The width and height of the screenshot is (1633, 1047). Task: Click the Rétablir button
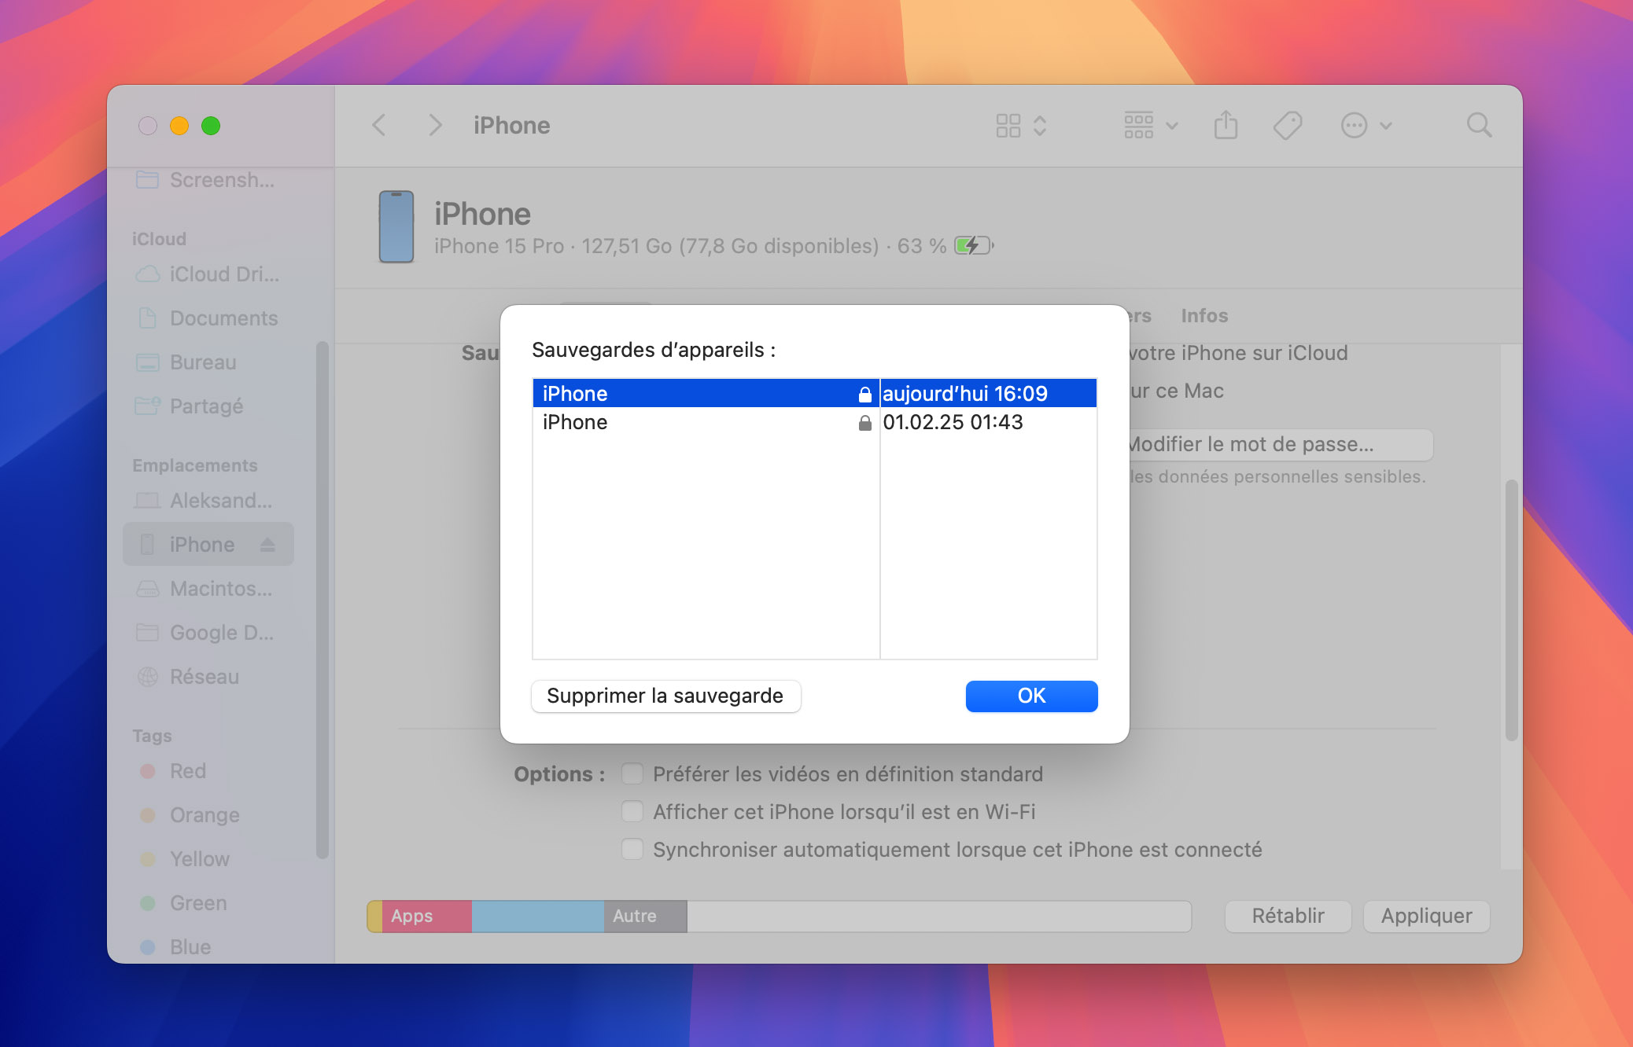tap(1288, 917)
